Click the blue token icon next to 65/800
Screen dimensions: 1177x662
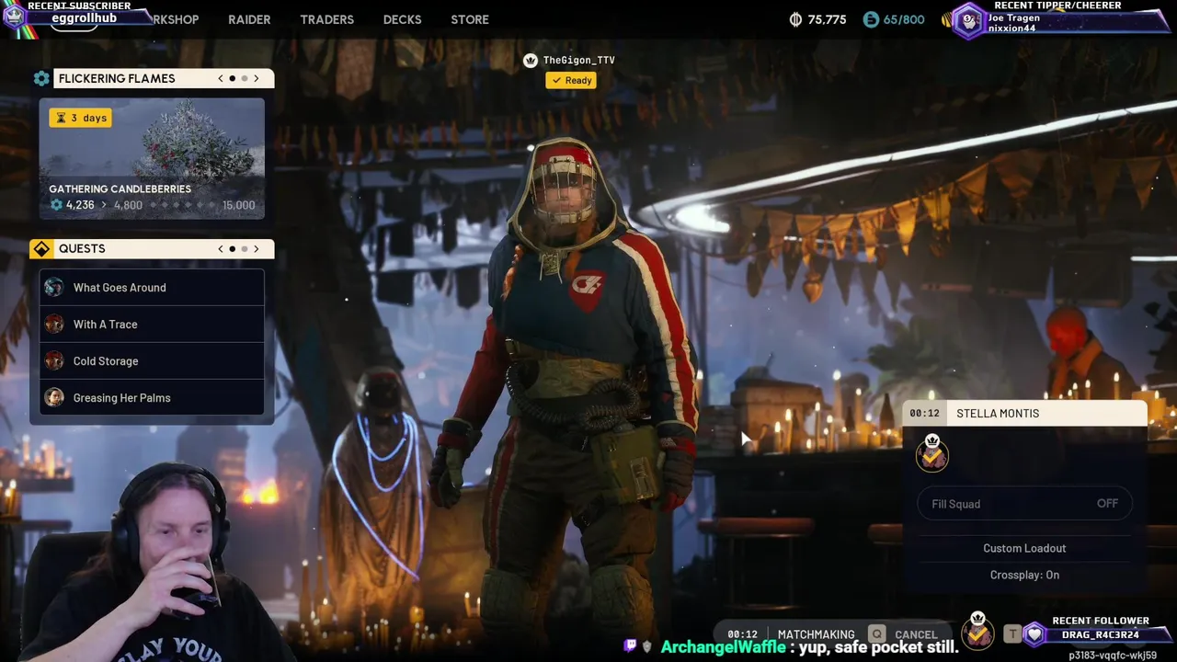(x=871, y=19)
